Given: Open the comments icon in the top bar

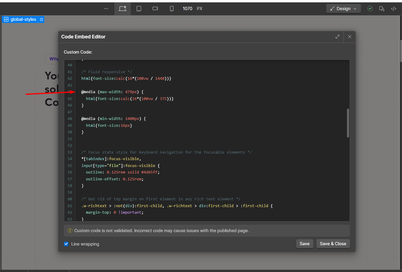Looking at the screenshot, I should click(382, 9).
